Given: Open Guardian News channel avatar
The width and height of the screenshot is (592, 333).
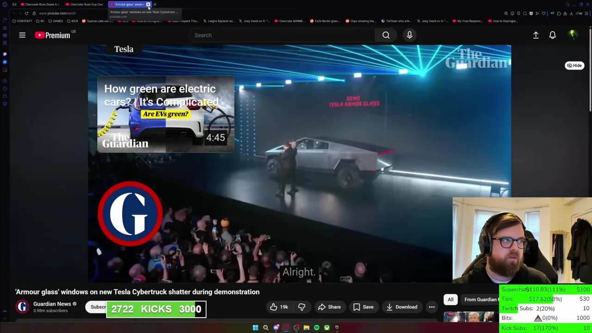Looking at the screenshot, I should (x=22, y=307).
